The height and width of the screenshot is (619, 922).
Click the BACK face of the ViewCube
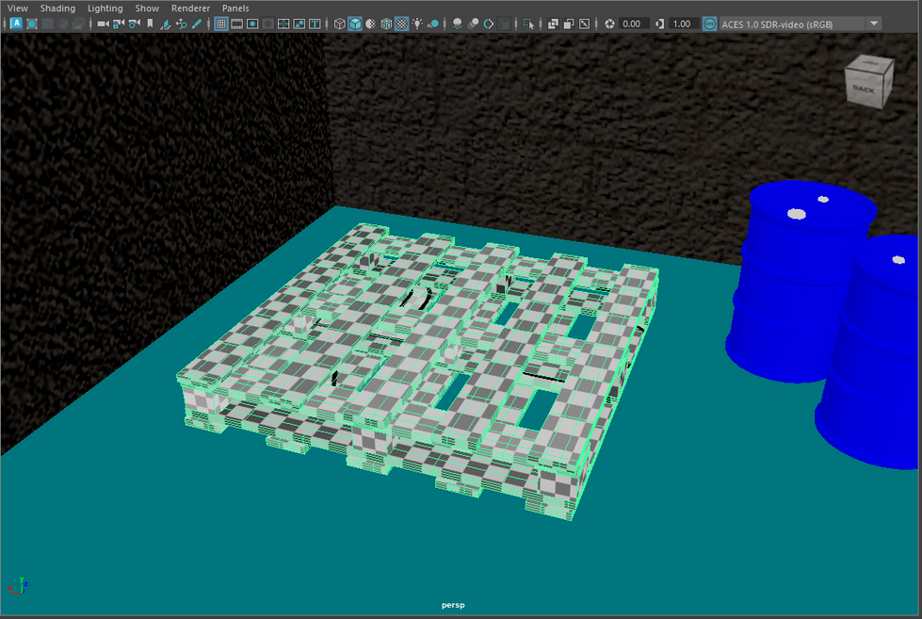(x=863, y=89)
